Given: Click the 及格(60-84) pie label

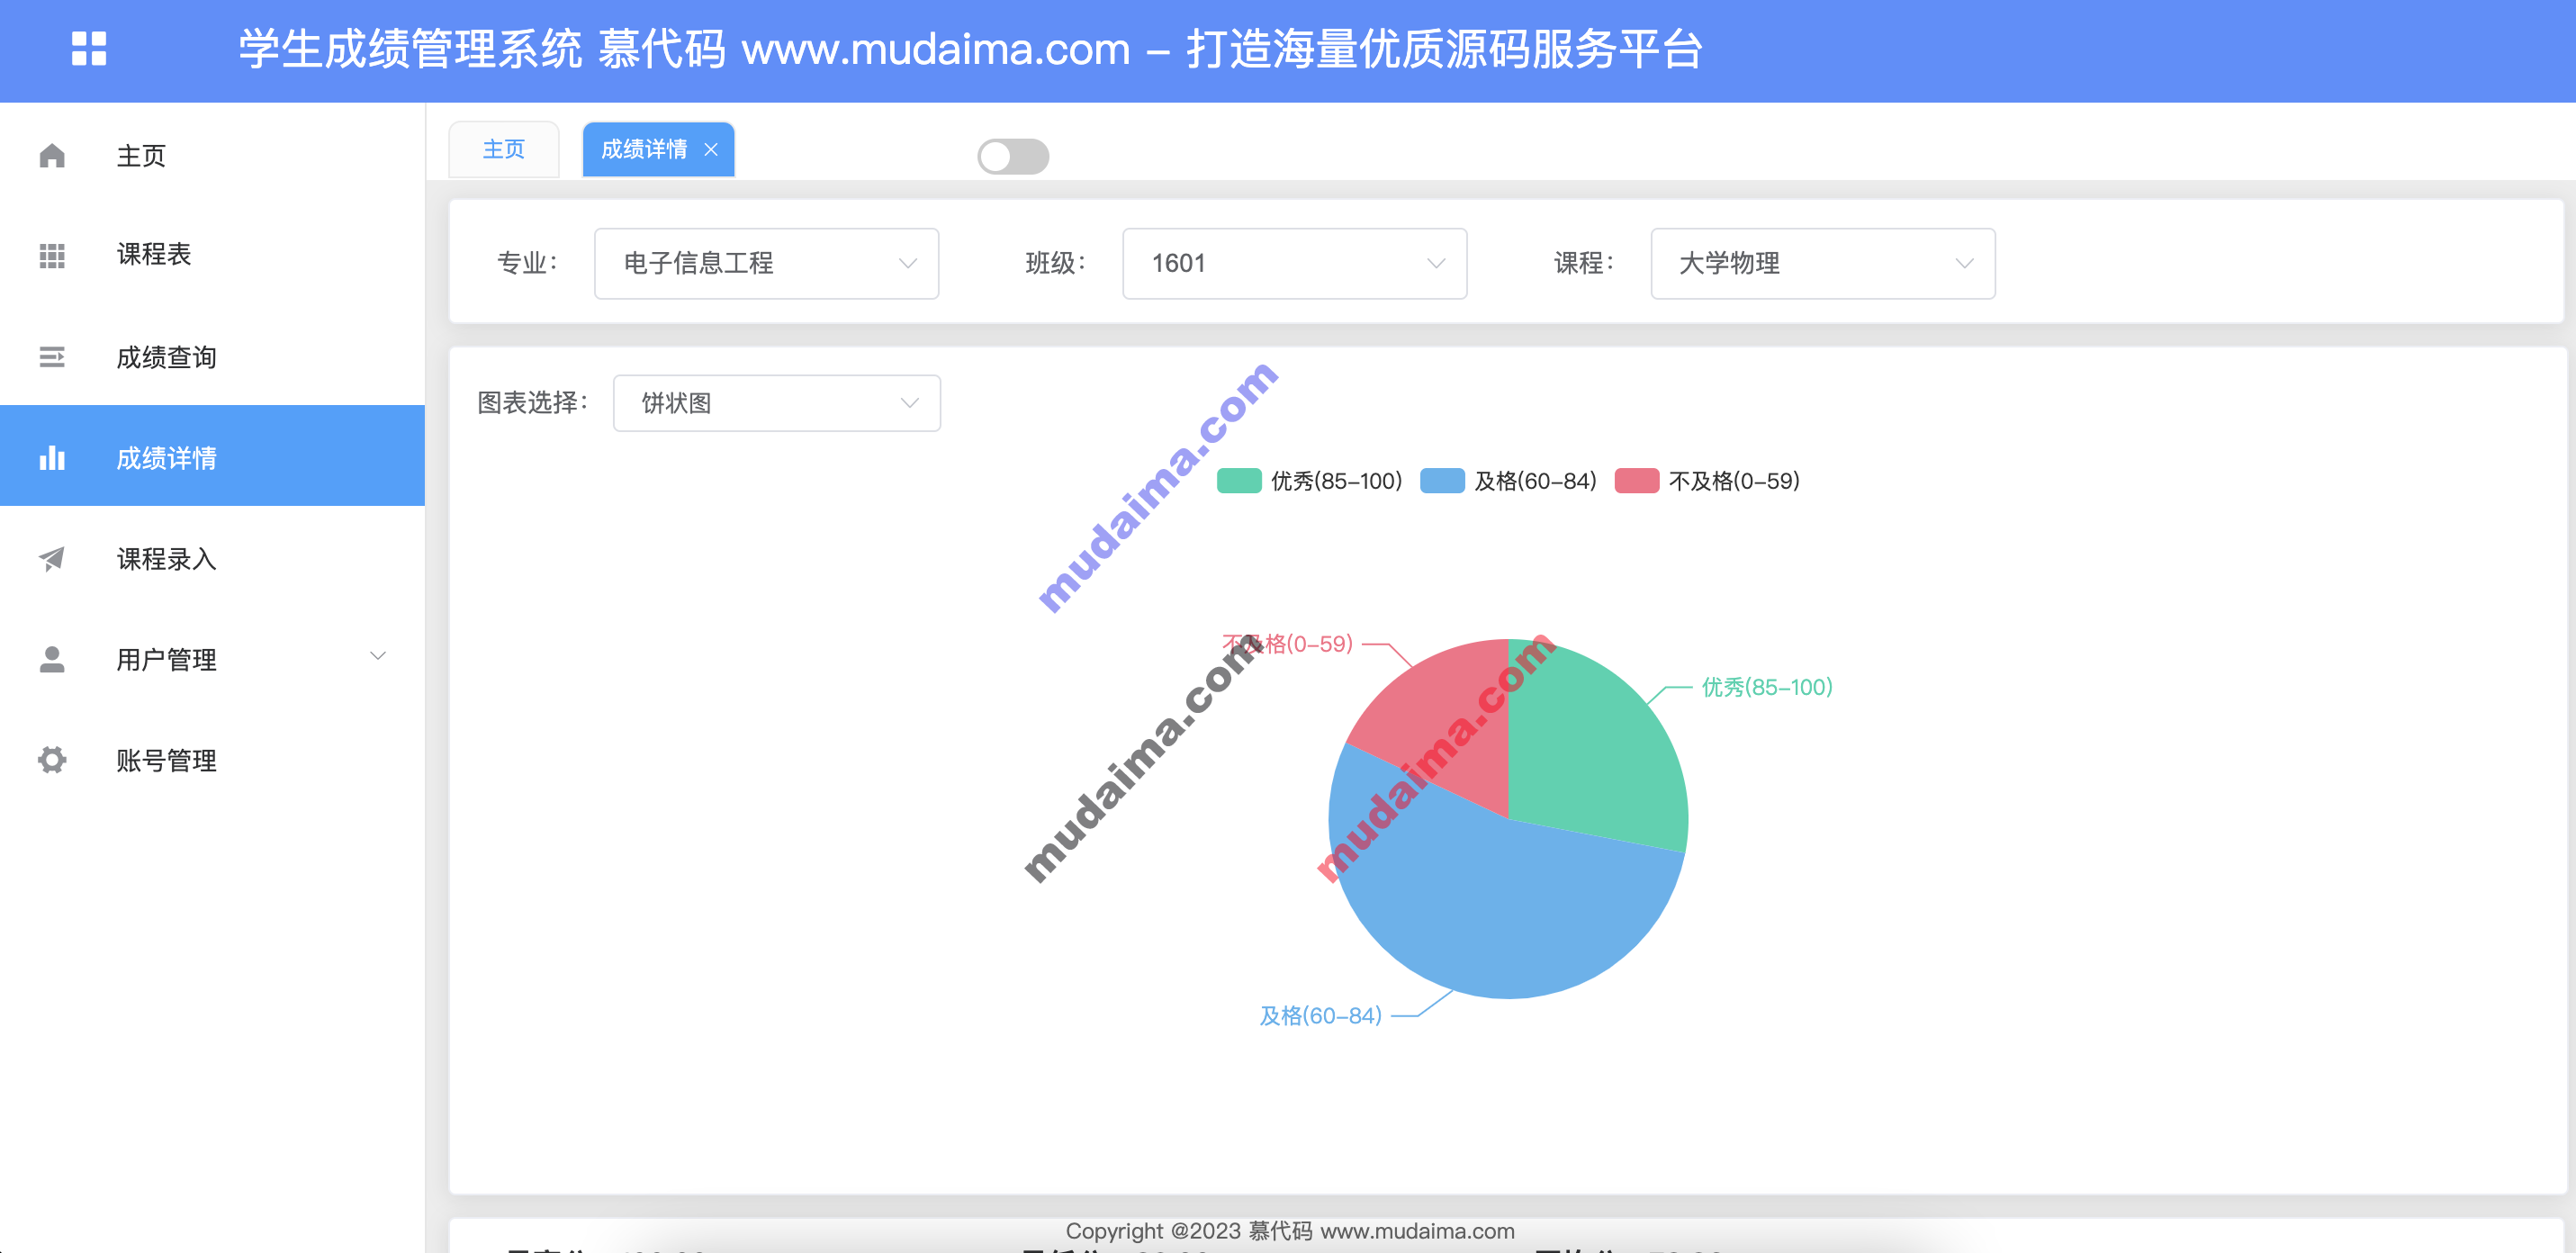Looking at the screenshot, I should 1320,1016.
